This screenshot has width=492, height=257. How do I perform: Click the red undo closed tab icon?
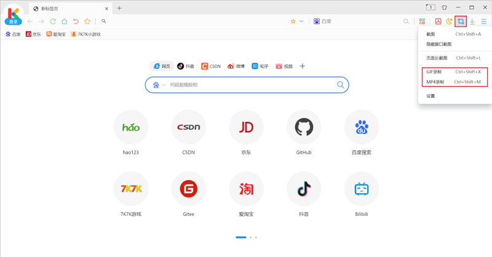point(76,22)
